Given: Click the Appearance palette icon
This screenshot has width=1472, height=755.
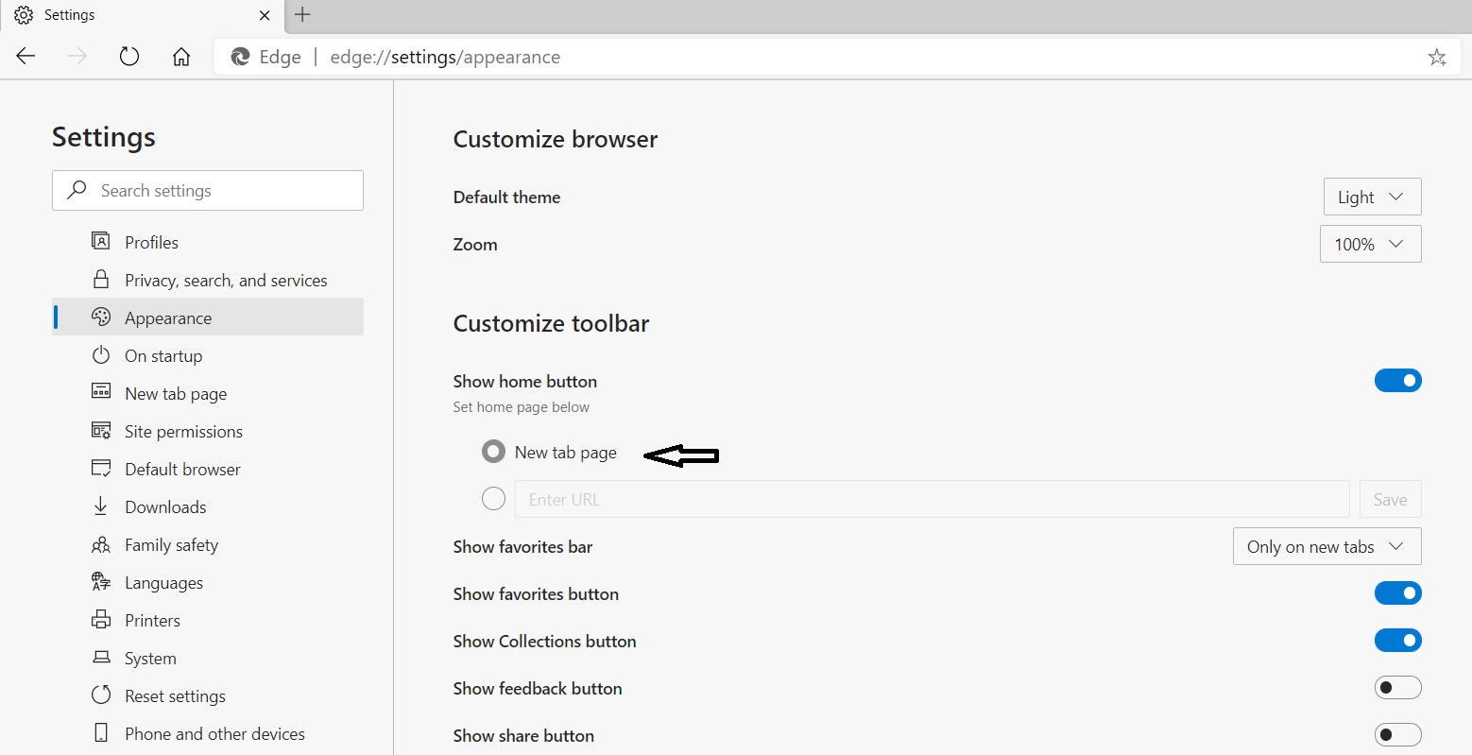Looking at the screenshot, I should (x=101, y=317).
